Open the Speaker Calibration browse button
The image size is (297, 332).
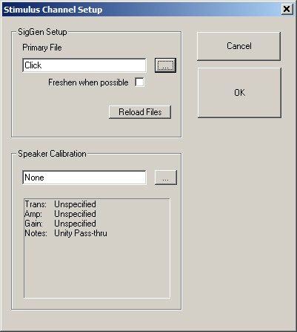click(x=166, y=178)
